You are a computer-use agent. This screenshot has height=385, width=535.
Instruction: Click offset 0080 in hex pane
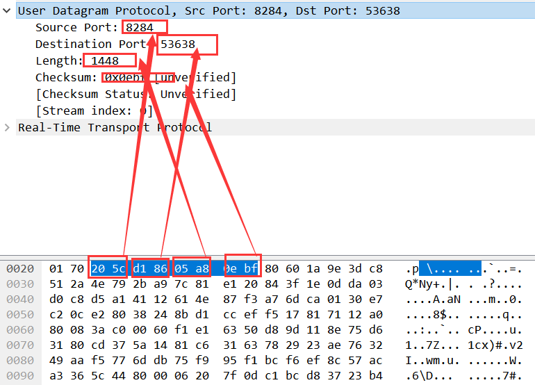pos(20,361)
